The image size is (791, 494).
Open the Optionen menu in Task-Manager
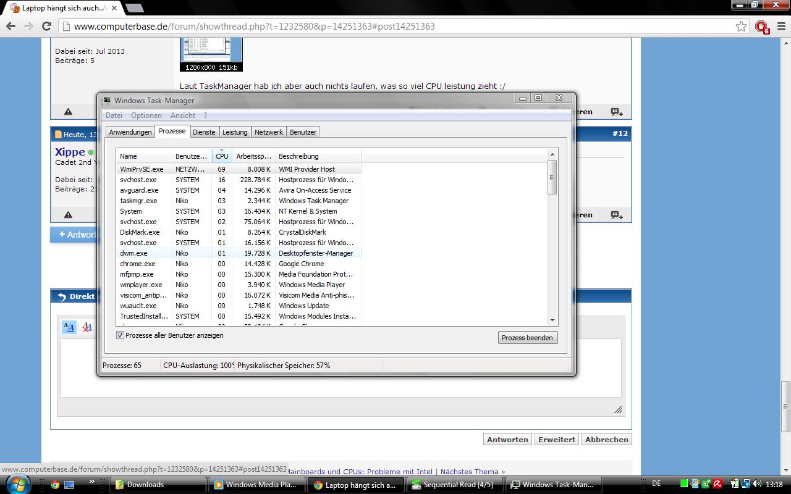pyautogui.click(x=146, y=115)
